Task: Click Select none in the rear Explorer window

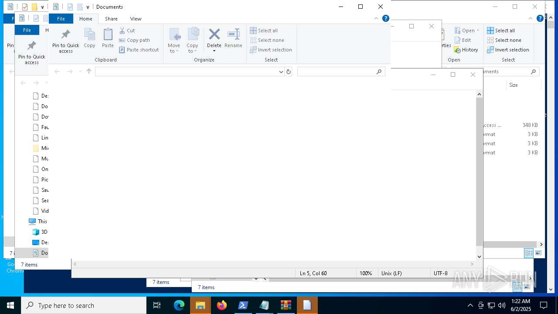Action: click(x=504, y=40)
